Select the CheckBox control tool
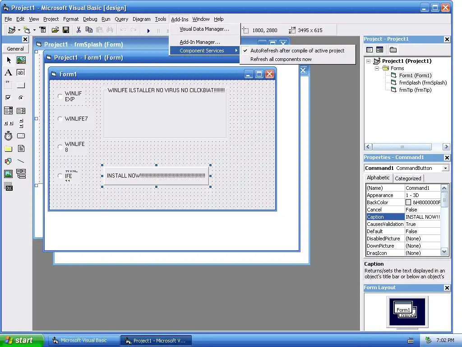The image size is (462, 347). click(9, 98)
